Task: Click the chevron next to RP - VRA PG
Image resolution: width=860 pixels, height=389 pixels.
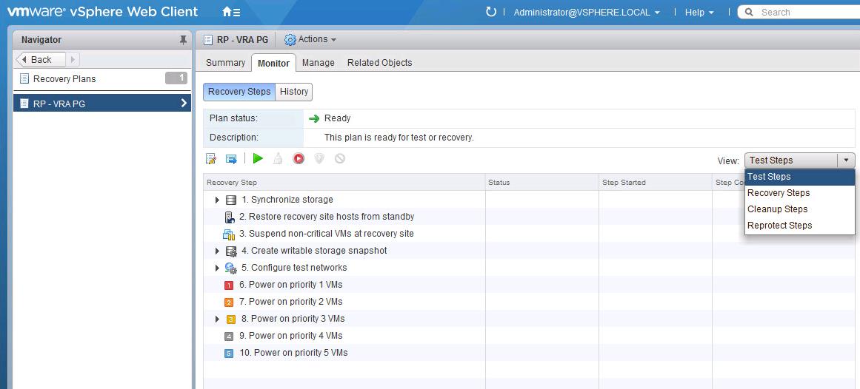Action: pos(183,103)
